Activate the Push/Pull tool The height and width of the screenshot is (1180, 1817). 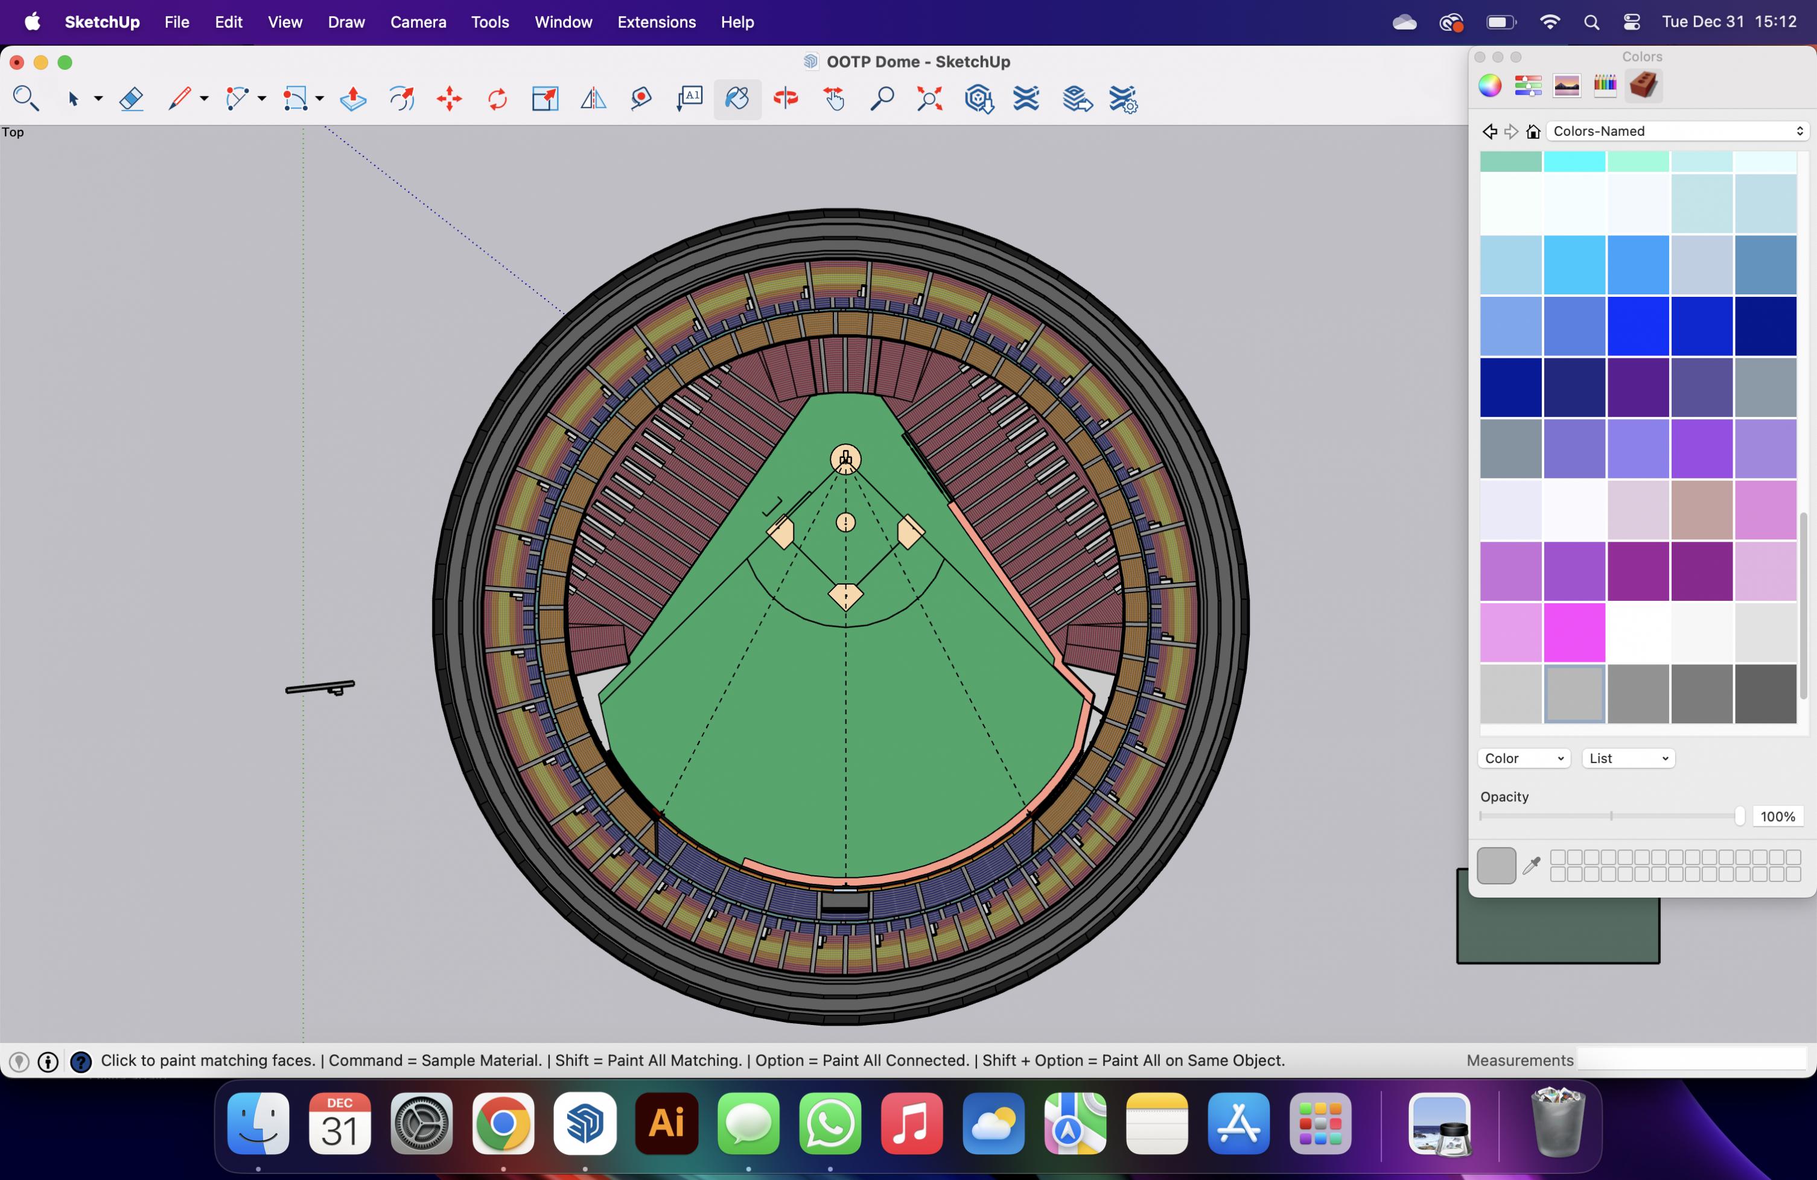click(x=352, y=99)
